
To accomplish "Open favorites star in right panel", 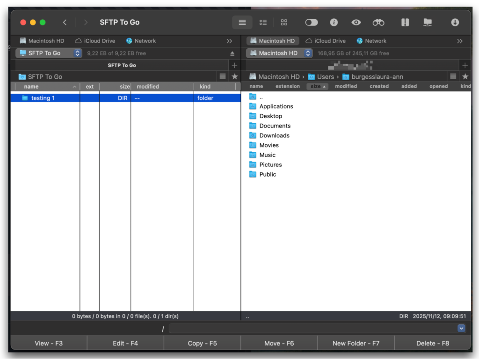I will point(465,76).
